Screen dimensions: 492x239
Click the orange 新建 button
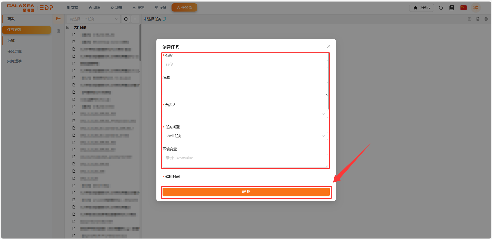(x=246, y=192)
